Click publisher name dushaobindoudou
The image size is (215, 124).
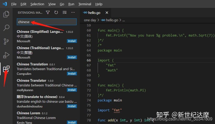30,106
